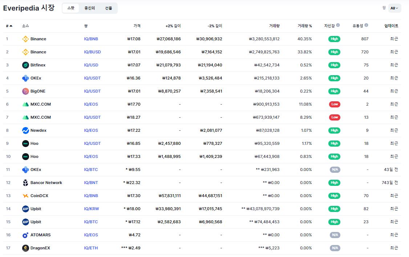The image size is (409, 257).
Task: Click the Hoo logo in the IQ/USDT row
Action: pyautogui.click(x=25, y=143)
